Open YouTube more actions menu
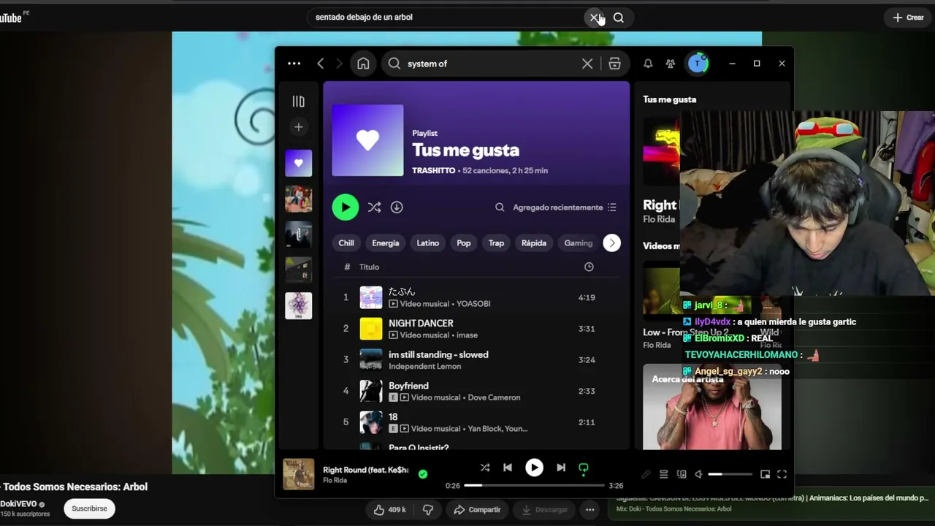This screenshot has height=526, width=935. pyautogui.click(x=589, y=509)
